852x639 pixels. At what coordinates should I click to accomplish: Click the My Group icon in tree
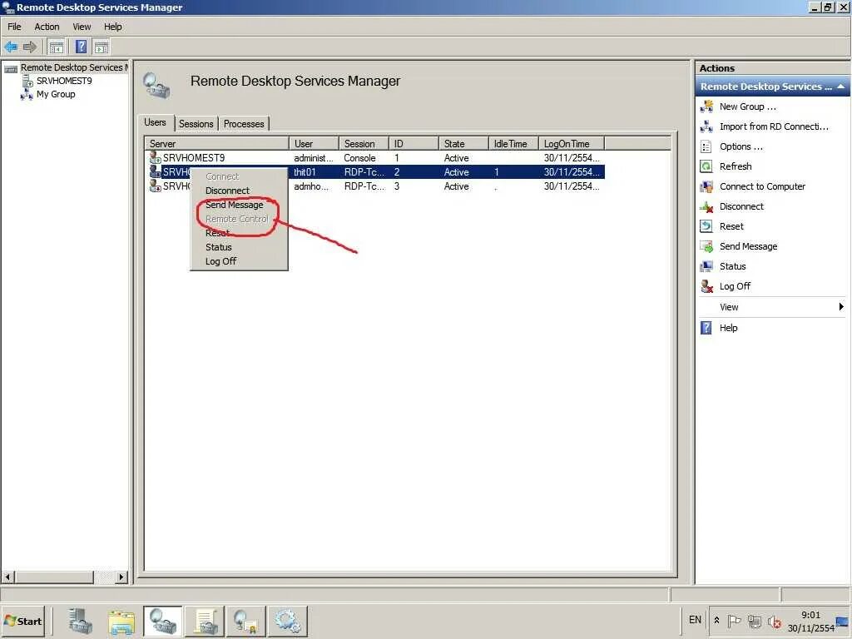pos(27,95)
